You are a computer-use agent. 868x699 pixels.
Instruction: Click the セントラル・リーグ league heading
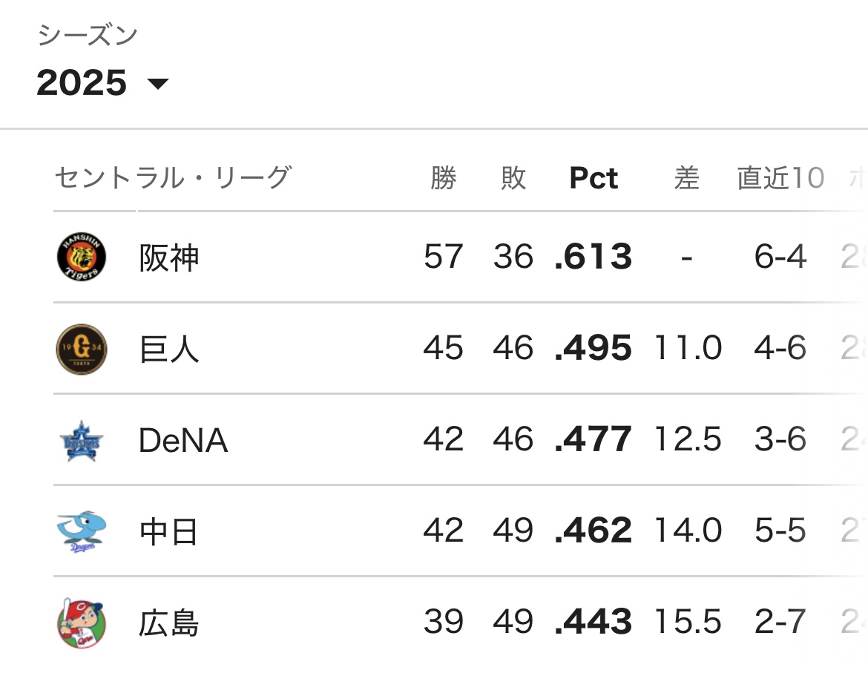click(173, 177)
